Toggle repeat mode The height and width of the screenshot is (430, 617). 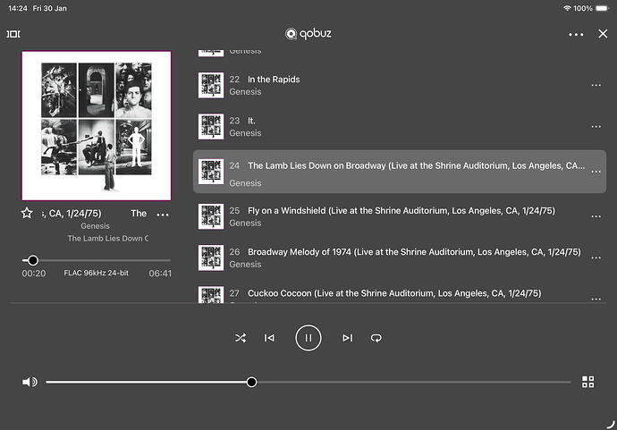tap(376, 338)
